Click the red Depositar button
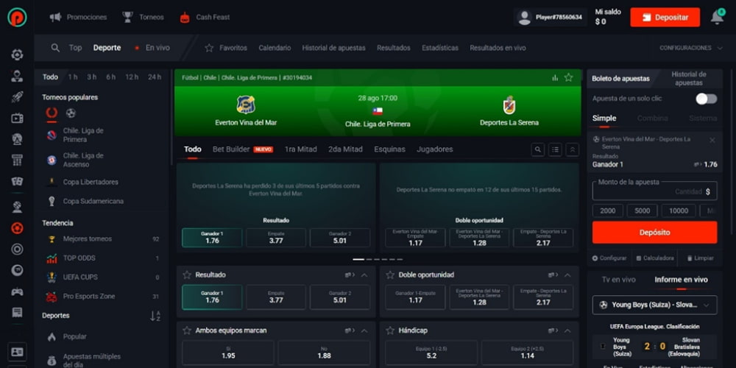 pos(665,18)
